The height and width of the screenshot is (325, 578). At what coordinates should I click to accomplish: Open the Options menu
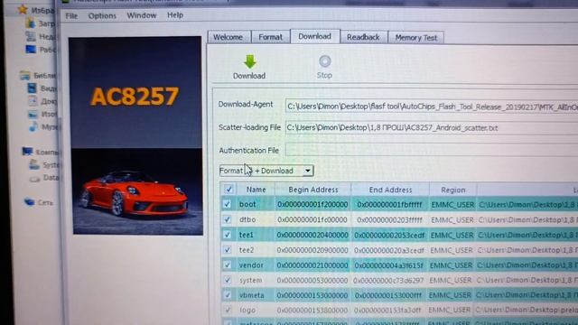tap(102, 16)
